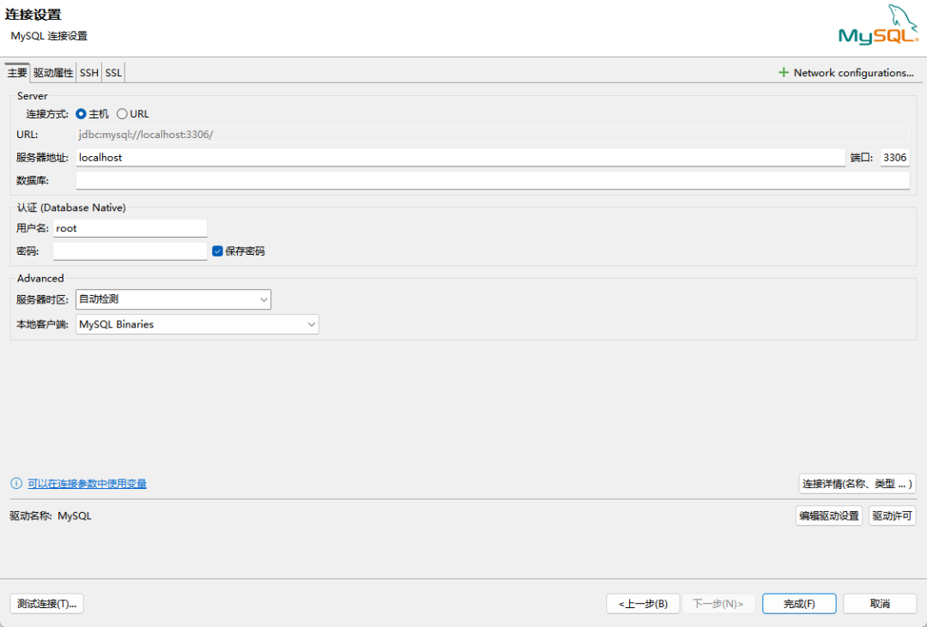Open the 服务器时区 dropdown
Image resolution: width=927 pixels, height=627 pixels.
pyautogui.click(x=173, y=299)
